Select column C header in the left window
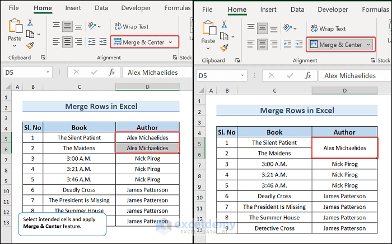392x244 pixels. click(x=80, y=87)
